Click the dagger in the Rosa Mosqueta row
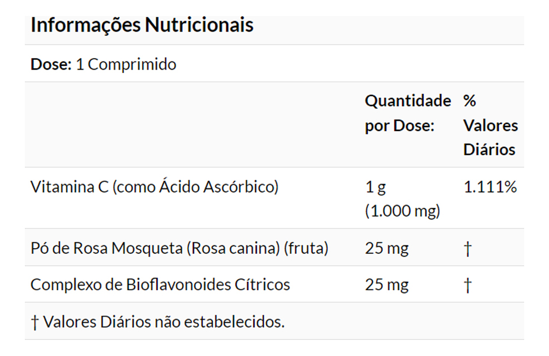This screenshot has width=549, height=356. click(468, 250)
